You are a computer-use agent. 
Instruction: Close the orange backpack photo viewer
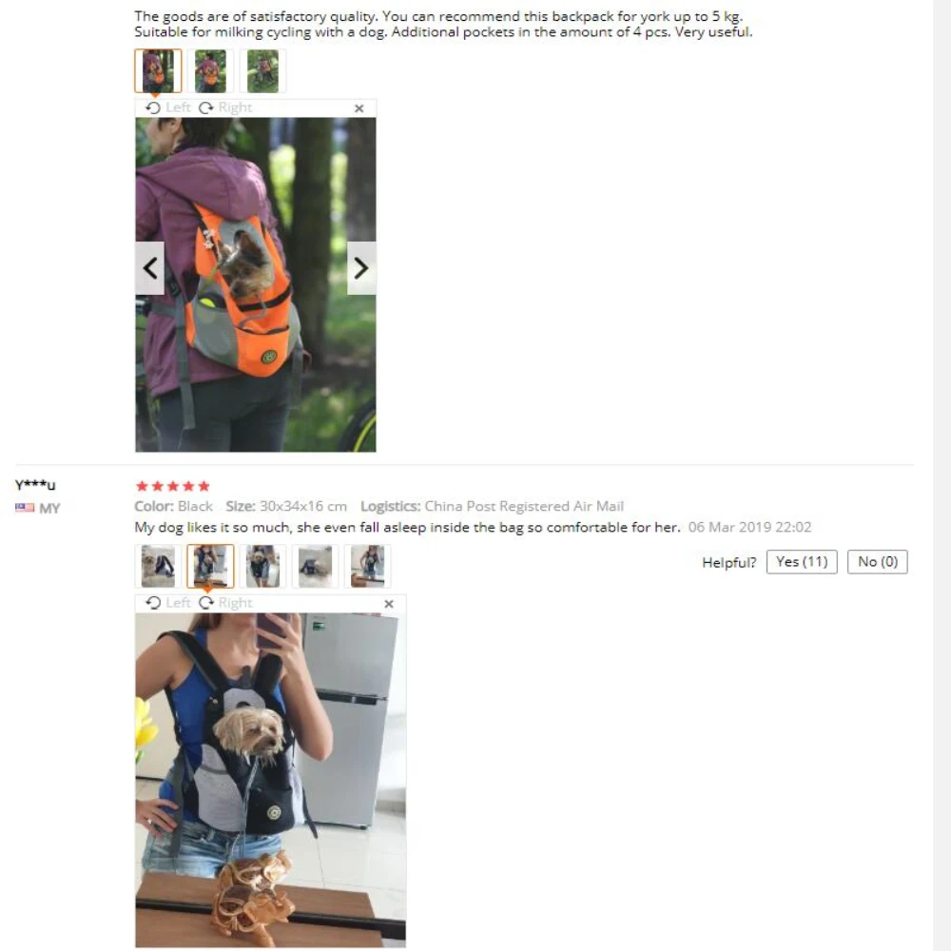coord(359,108)
